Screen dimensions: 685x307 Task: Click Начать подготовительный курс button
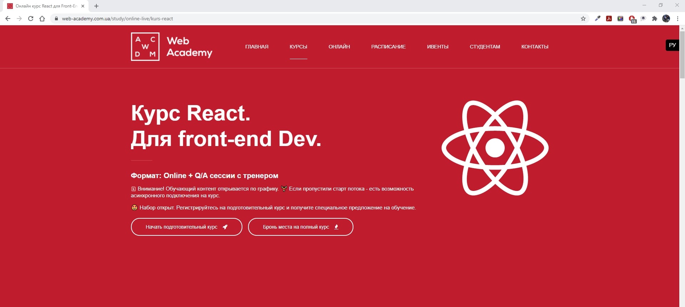[186, 227]
